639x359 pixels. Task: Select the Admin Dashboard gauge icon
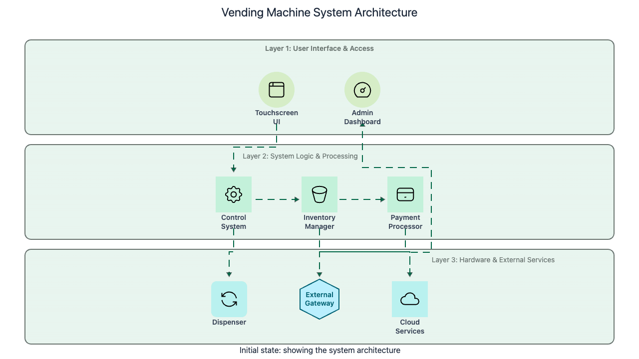(362, 90)
